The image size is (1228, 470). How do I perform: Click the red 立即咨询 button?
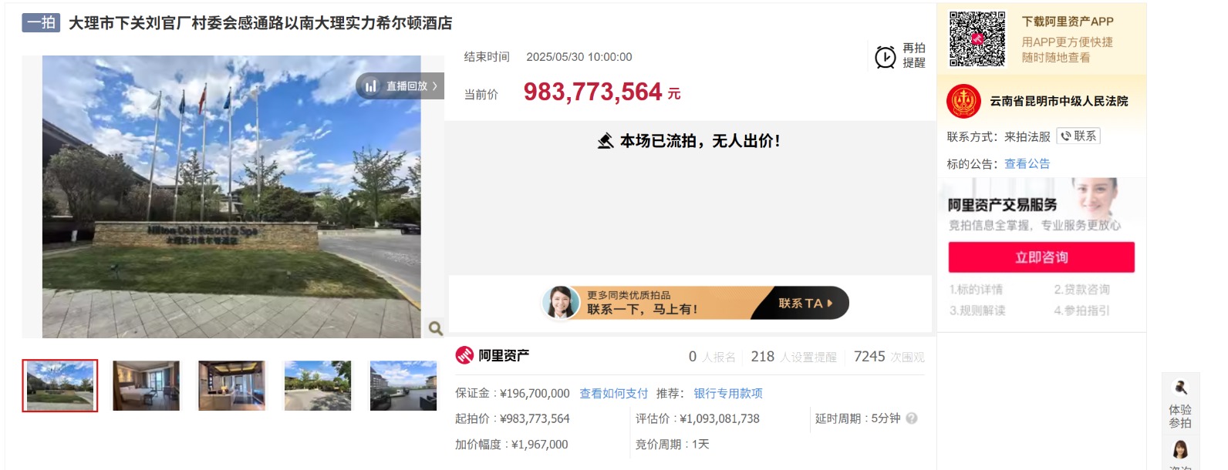tap(1041, 257)
